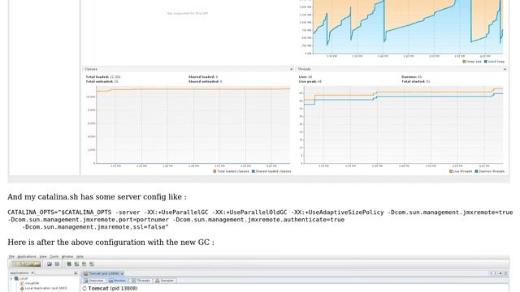Close the Applications side panel

click(x=32, y=273)
